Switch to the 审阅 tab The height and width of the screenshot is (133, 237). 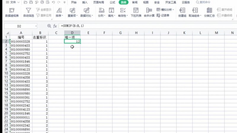pyautogui.click(x=135, y=2)
